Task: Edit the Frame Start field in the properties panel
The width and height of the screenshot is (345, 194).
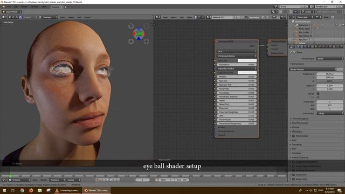Action: tap(329, 102)
